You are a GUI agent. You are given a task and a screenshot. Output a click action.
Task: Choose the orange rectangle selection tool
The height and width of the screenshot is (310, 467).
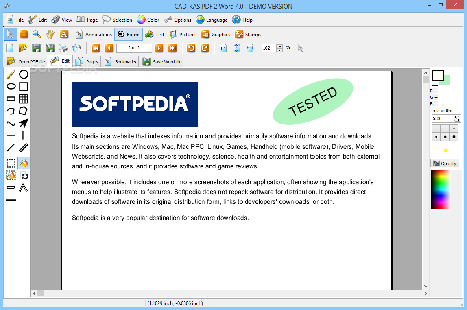(24, 34)
